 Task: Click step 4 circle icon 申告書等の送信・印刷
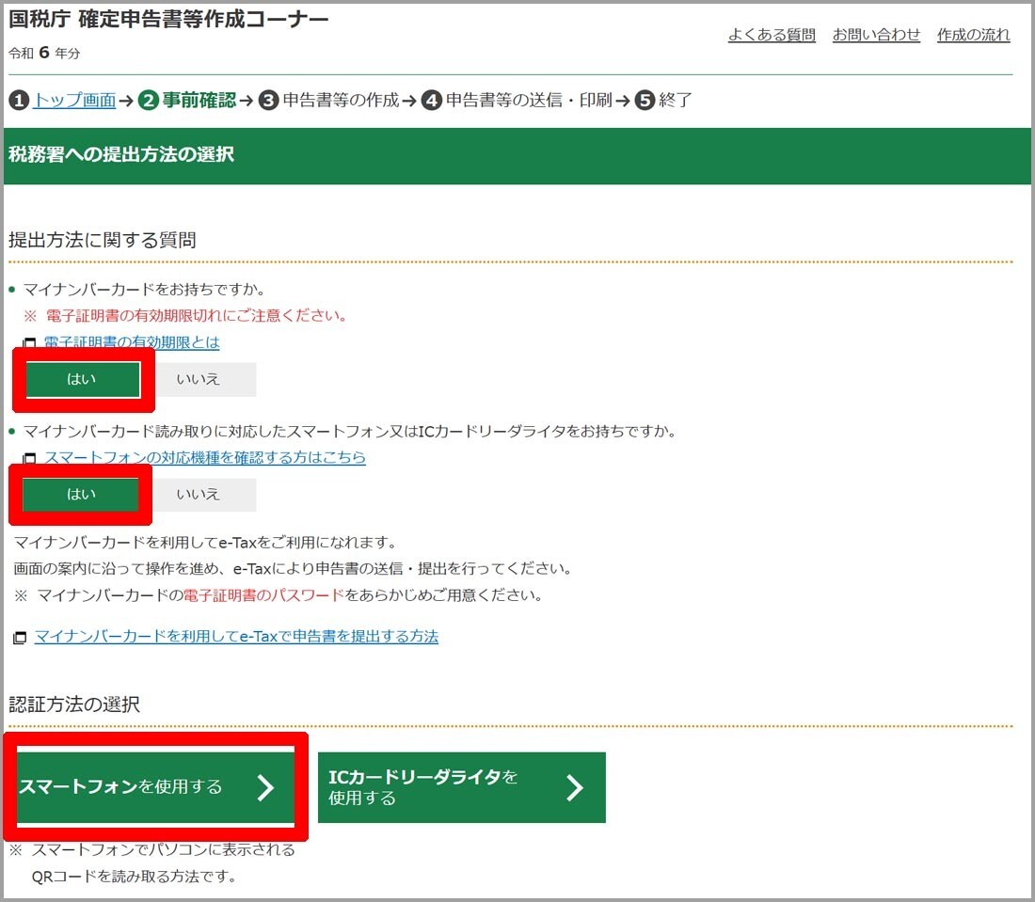[432, 101]
